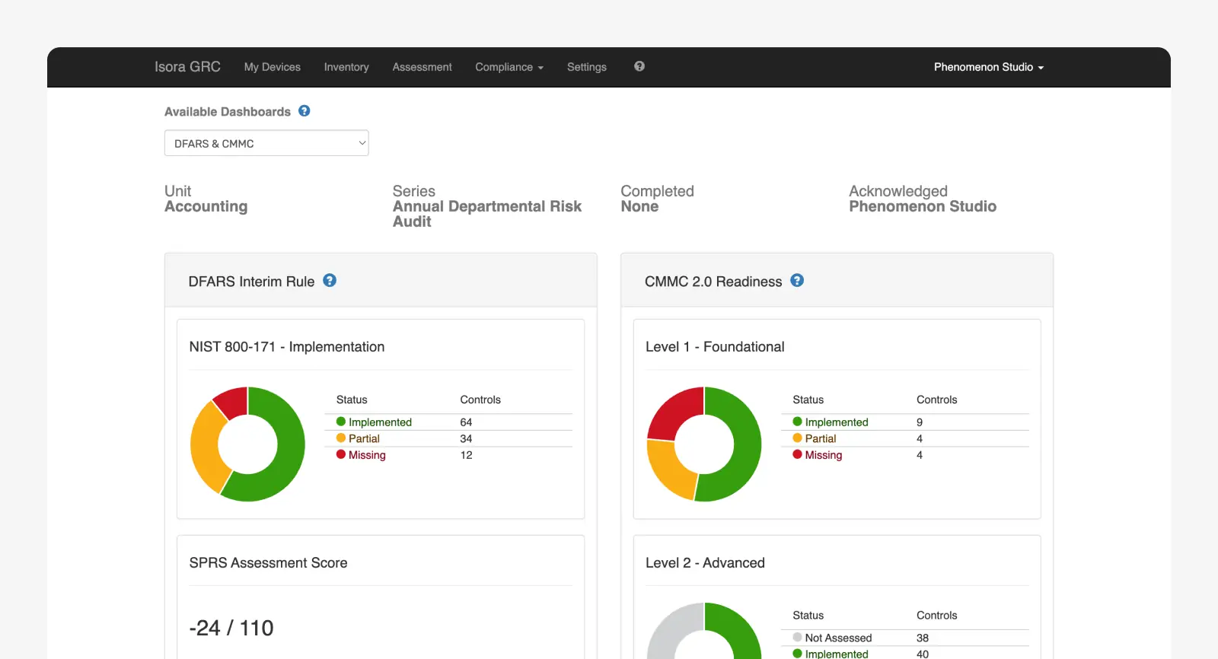This screenshot has height=659, width=1218.
Task: Click orange Partial dot in Level 1 legend
Action: tap(797, 438)
